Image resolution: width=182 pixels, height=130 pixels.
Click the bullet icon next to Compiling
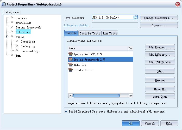click(17, 41)
